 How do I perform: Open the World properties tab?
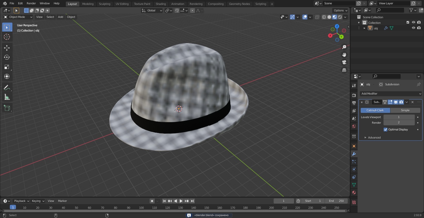354,126
